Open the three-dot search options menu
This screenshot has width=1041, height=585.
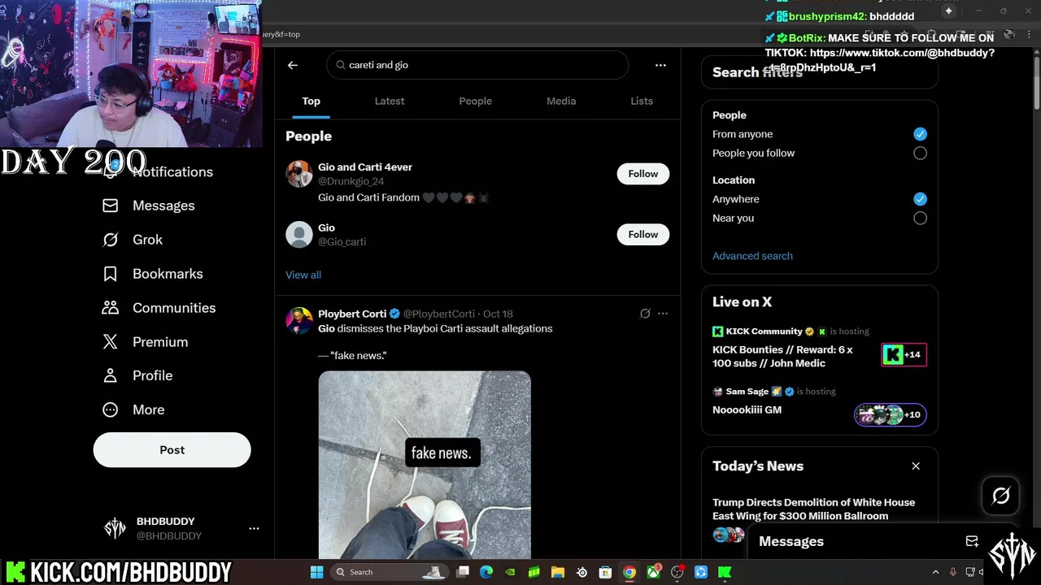click(x=660, y=65)
